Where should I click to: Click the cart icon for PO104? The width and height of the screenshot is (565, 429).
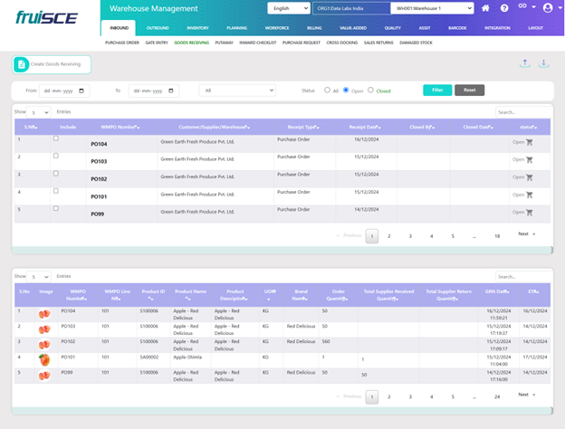pos(530,143)
